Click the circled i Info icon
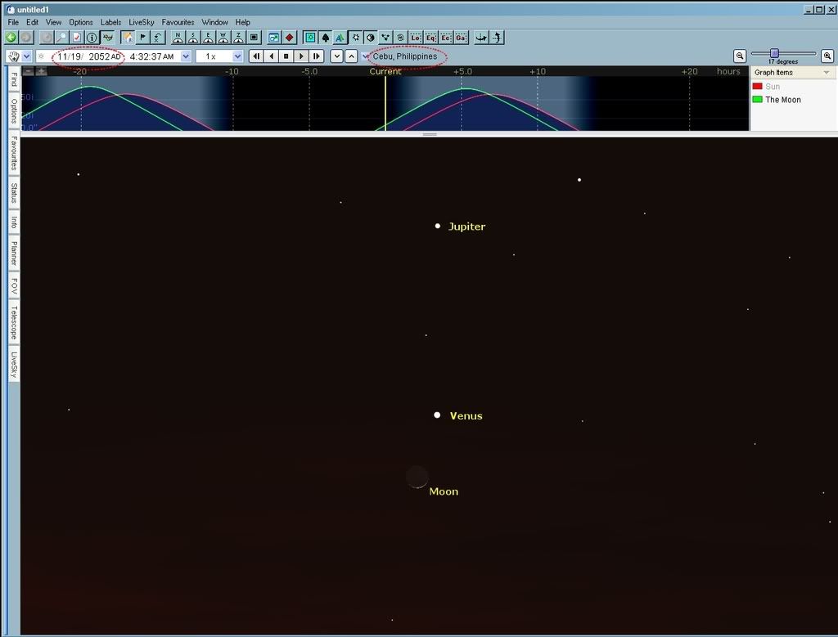The height and width of the screenshot is (637, 838). click(x=92, y=38)
